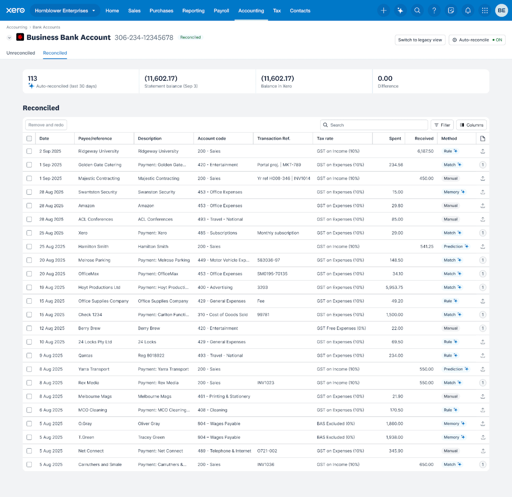Image resolution: width=512 pixels, height=497 pixels.
Task: Collapse the Business Bank Account header chevron
Action: point(9,37)
